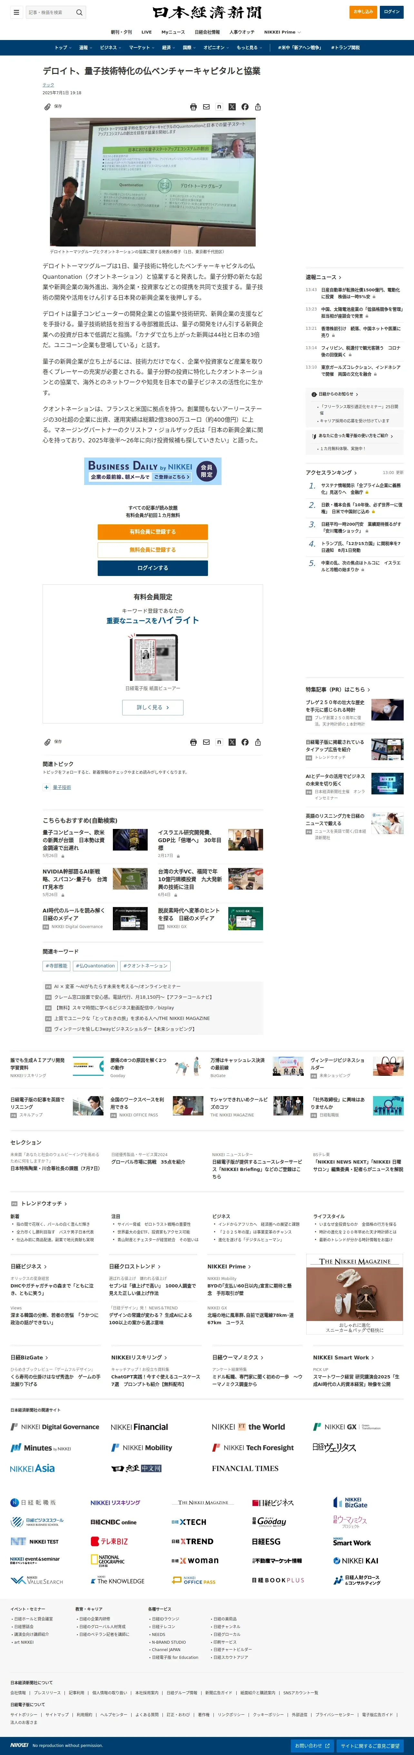The image size is (414, 1755).
Task: Expand the マーケット navigation dropdown
Action: pos(142,48)
